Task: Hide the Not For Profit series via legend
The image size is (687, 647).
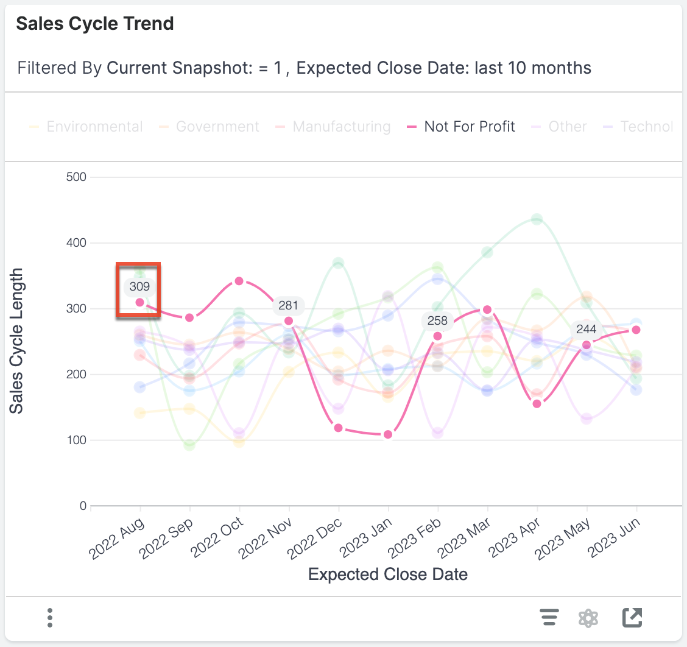Action: [x=469, y=126]
